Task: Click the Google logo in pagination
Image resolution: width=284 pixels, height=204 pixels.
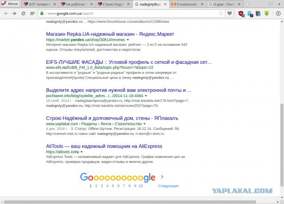Action: click(118, 177)
